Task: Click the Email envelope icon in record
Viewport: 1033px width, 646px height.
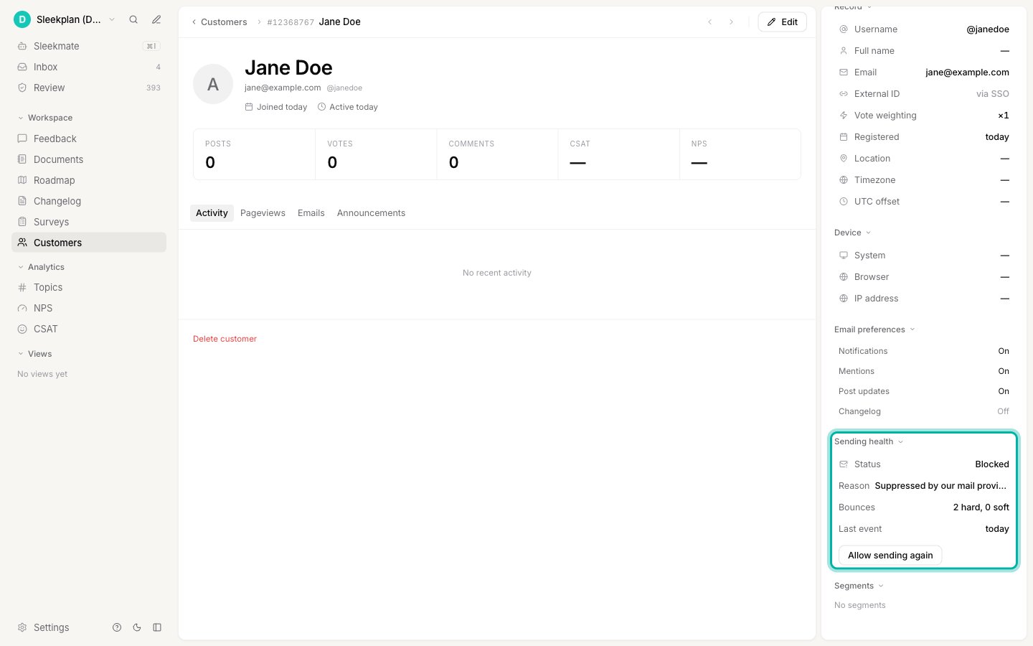Action: click(x=844, y=72)
